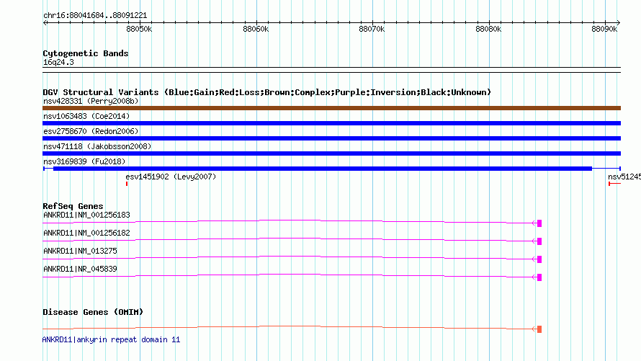The height and width of the screenshot is (361, 641).
Task: Open the nsv471118 (Jakobsson2008) label
Action: coord(97,146)
